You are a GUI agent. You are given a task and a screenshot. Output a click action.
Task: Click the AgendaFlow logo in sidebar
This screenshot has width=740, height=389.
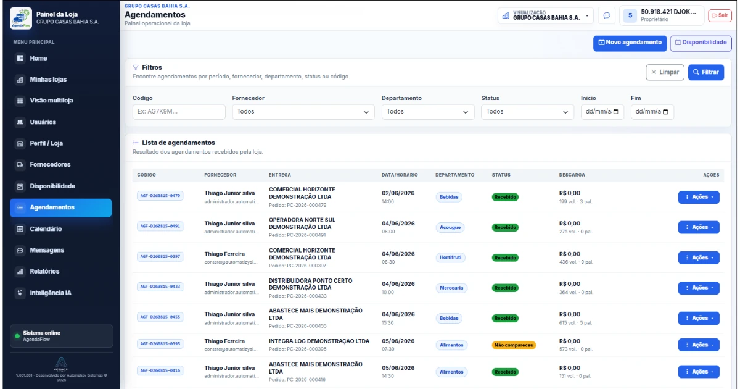point(20,18)
